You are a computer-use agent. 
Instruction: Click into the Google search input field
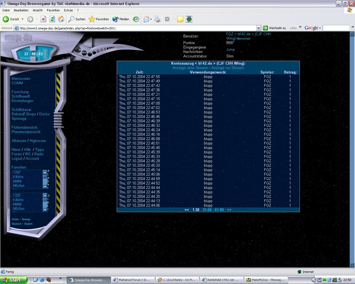(x=336, y=28)
